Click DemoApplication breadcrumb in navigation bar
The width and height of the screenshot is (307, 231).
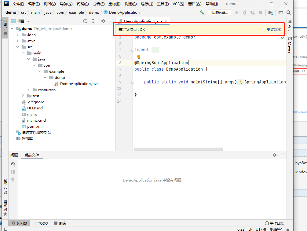[122, 12]
